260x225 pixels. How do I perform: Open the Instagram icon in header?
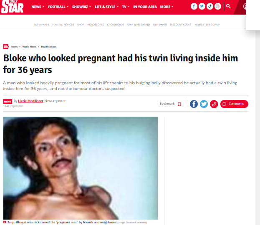click(218, 6)
